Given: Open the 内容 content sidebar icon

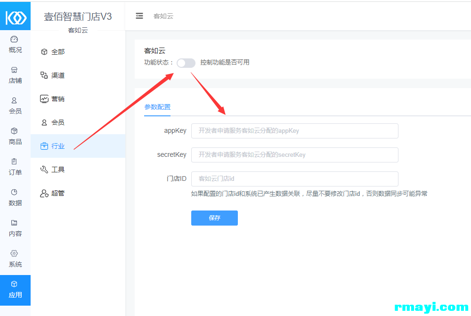Looking at the screenshot, I should pyautogui.click(x=15, y=228).
